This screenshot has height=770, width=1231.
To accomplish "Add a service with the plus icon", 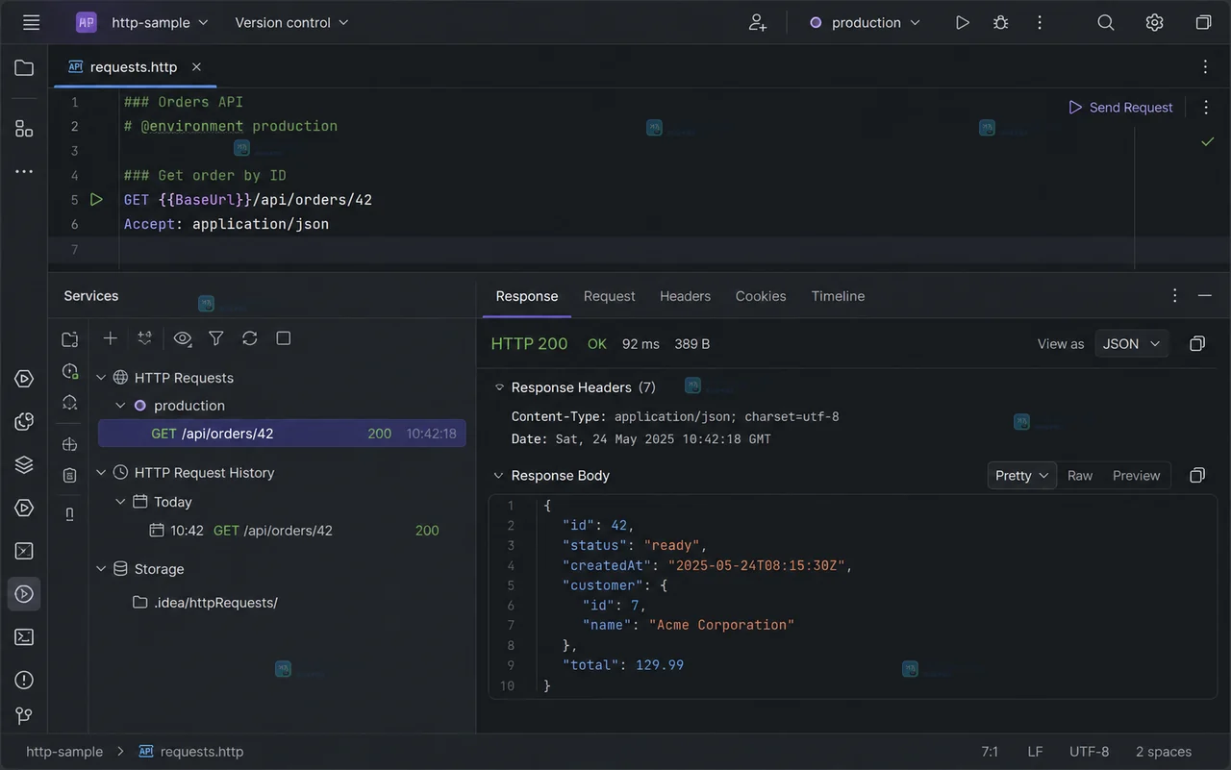I will pos(111,338).
